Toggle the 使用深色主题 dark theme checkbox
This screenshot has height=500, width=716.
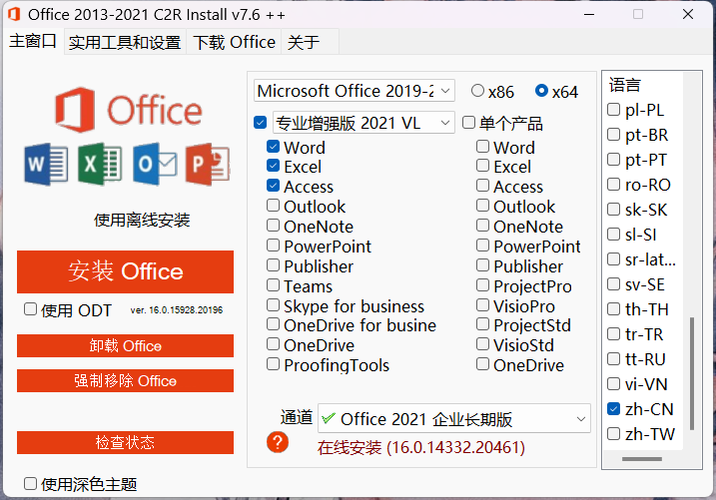pos(30,484)
